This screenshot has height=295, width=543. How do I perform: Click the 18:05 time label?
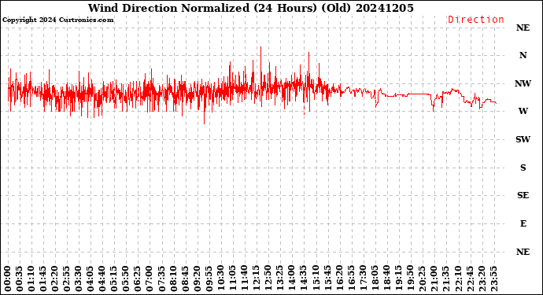[375, 278]
